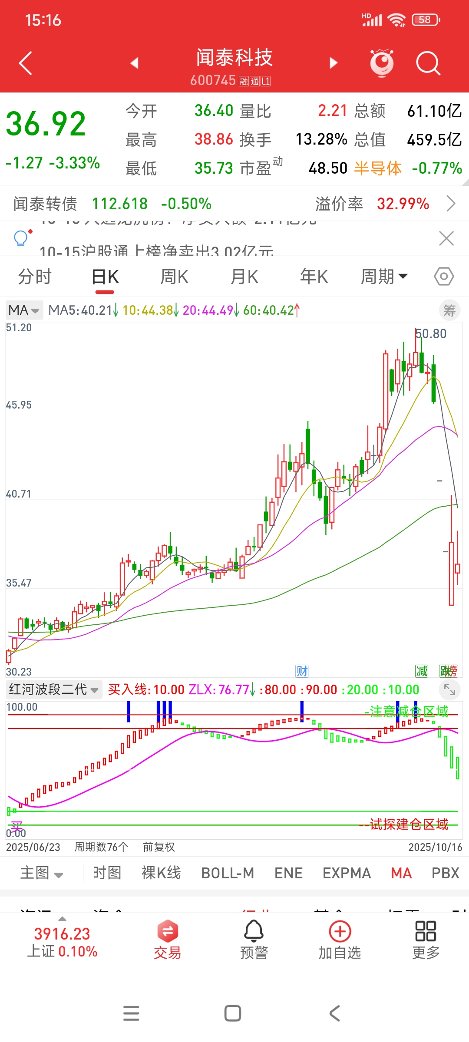Viewport: 469px width, 1042px height.
Task: Tap Android recent apps menu icon
Action: pos(131,1013)
